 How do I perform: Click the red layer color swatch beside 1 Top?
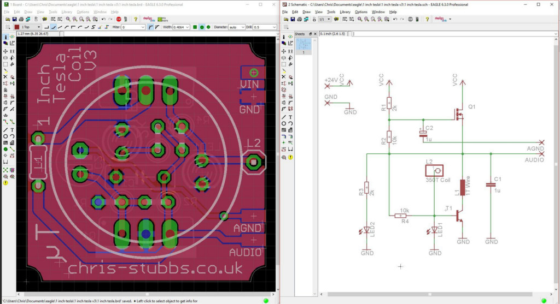coord(17,27)
